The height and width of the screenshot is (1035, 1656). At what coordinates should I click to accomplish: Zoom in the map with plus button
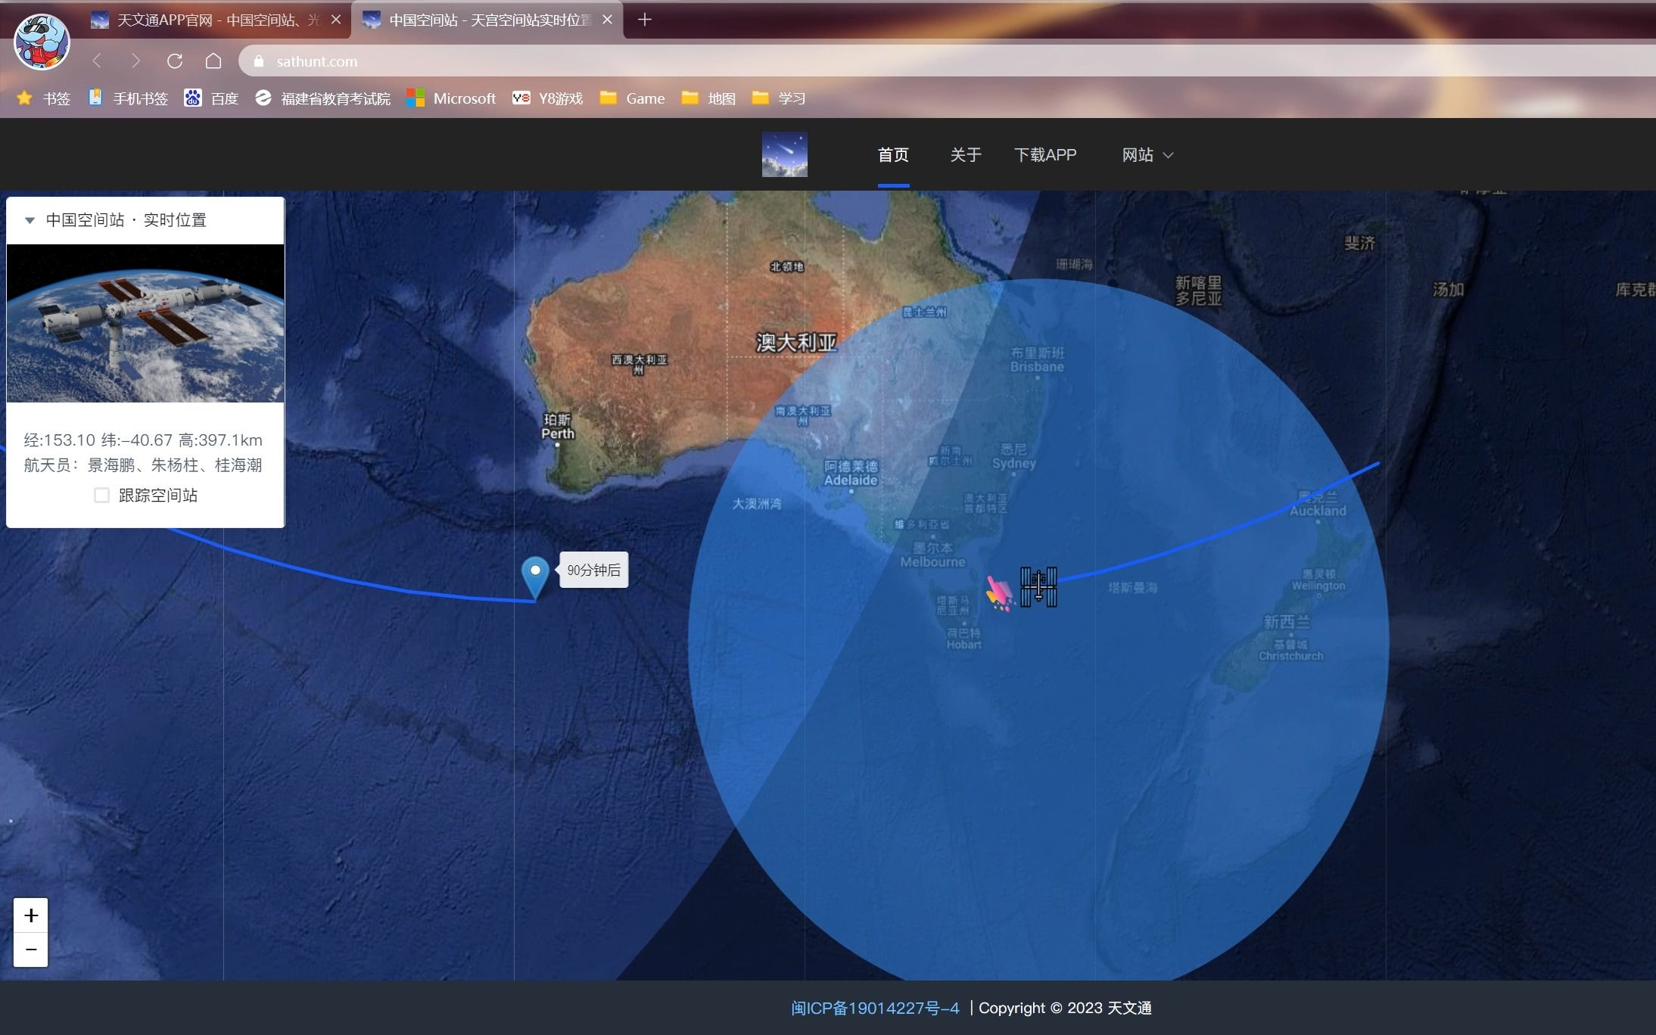click(31, 915)
